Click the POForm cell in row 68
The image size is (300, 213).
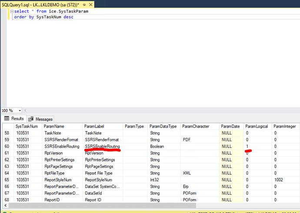pyautogui.click(x=200, y=200)
